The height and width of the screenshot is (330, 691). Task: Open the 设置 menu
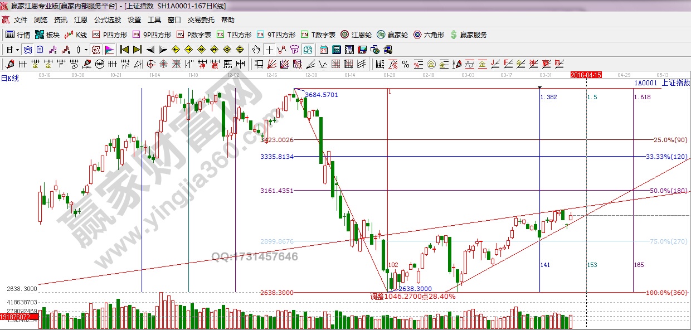134,20
